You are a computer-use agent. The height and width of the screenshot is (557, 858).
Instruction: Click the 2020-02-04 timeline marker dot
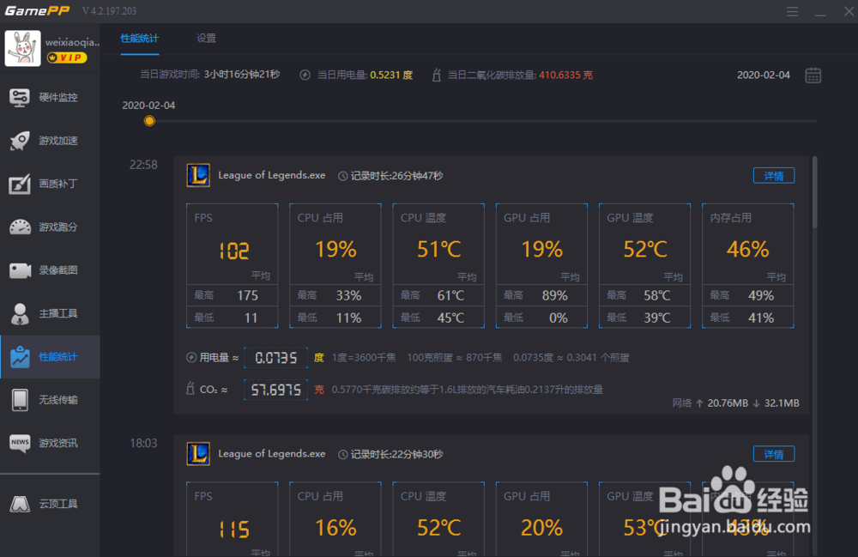click(x=149, y=121)
